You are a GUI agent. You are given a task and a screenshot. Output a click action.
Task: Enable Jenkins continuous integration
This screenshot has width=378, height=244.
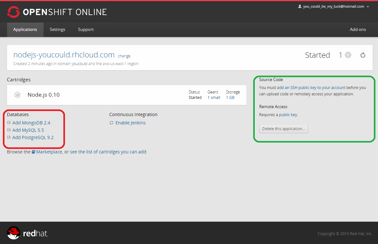[x=130, y=123]
